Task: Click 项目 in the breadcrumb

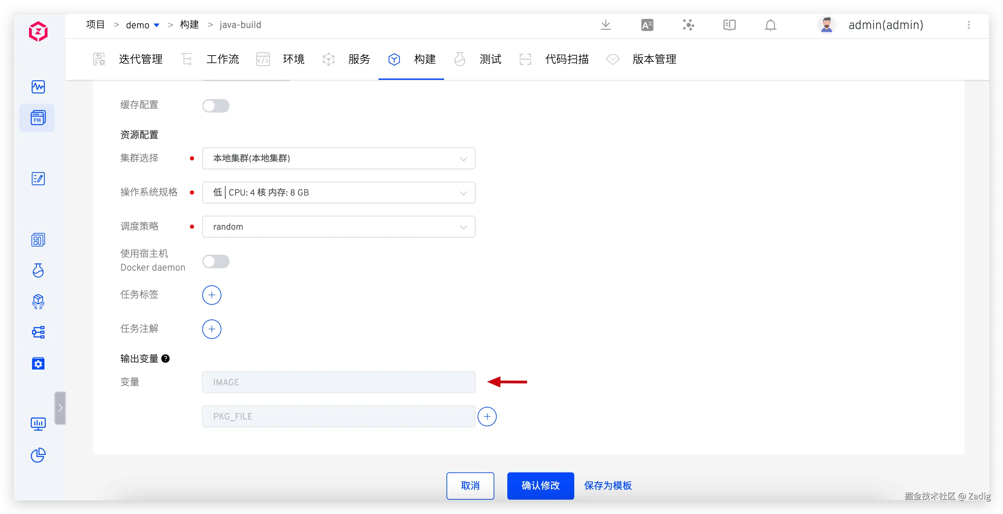Action: coord(95,25)
